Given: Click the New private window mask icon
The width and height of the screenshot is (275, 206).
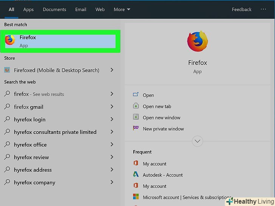Looking at the screenshot, I should point(136,129).
